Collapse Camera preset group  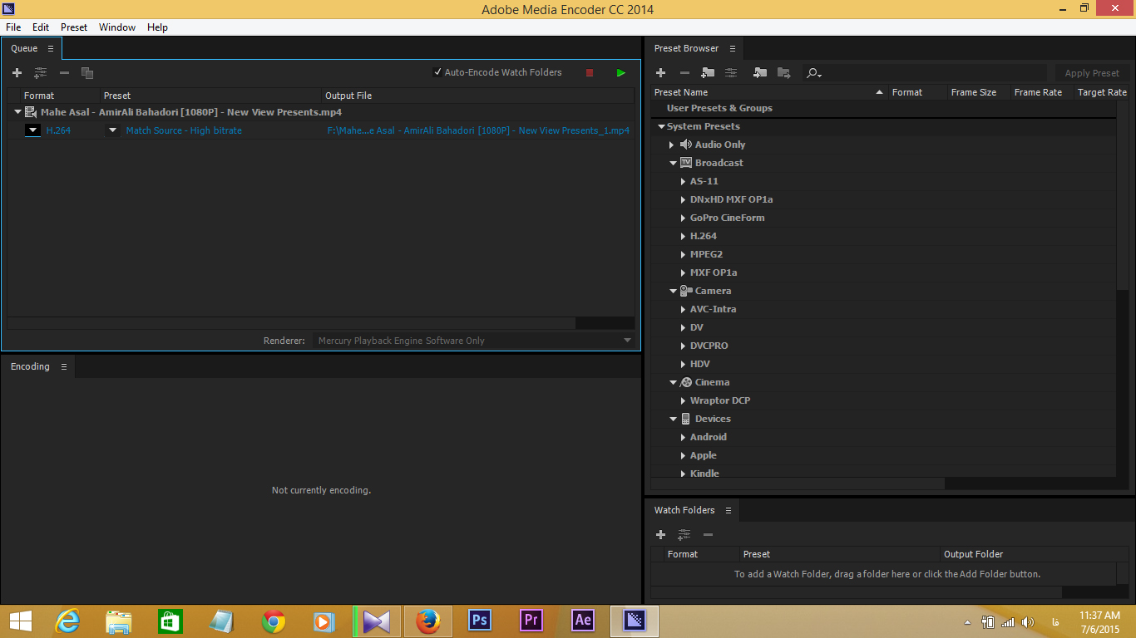(673, 291)
